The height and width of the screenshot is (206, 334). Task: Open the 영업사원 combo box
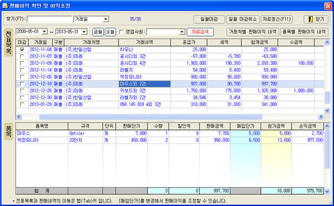(x=181, y=32)
